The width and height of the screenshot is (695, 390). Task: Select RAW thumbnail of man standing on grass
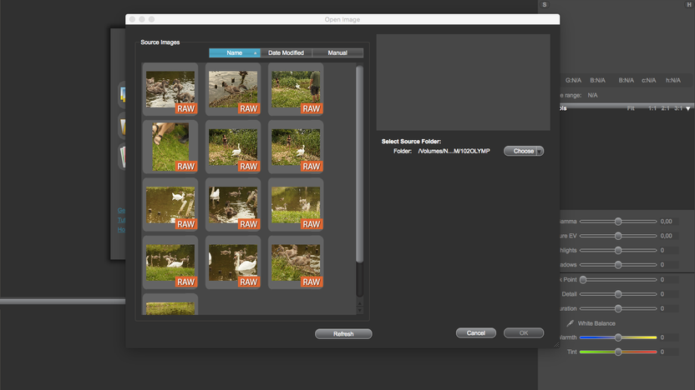(x=296, y=89)
